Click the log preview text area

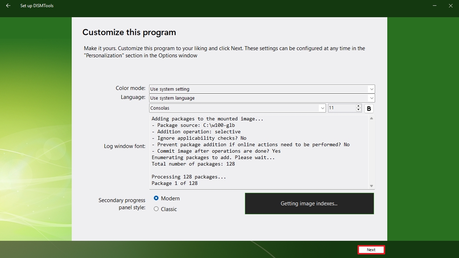click(x=259, y=152)
